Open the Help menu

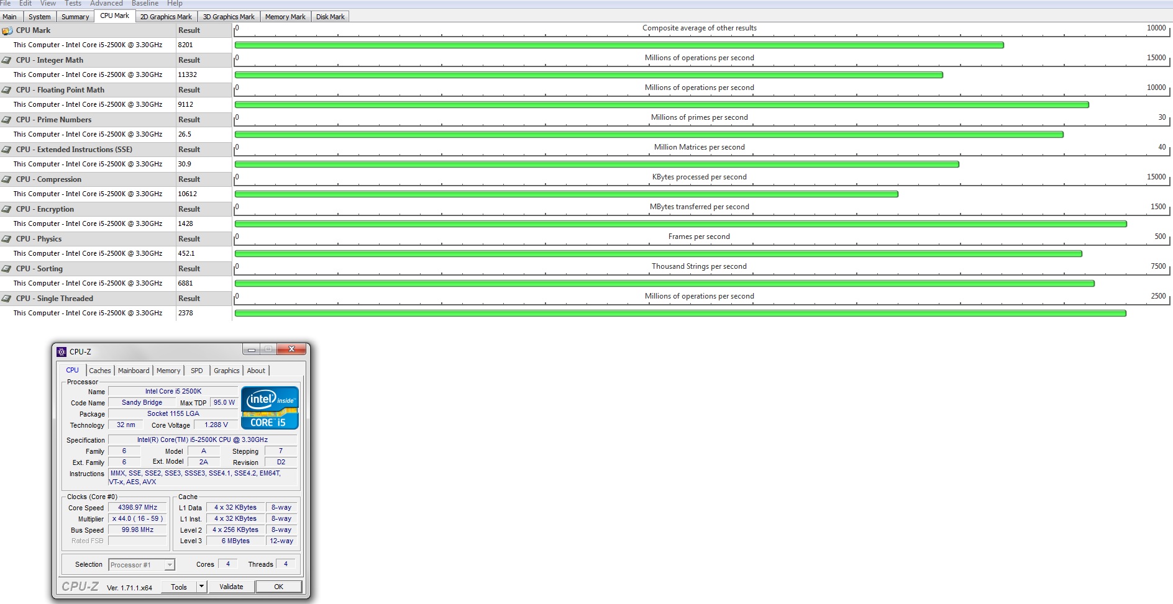(x=175, y=3)
